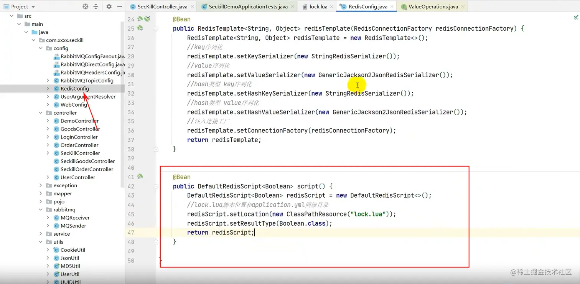Select UserArgumentResolver in the project tree
The image size is (580, 284).
point(88,97)
